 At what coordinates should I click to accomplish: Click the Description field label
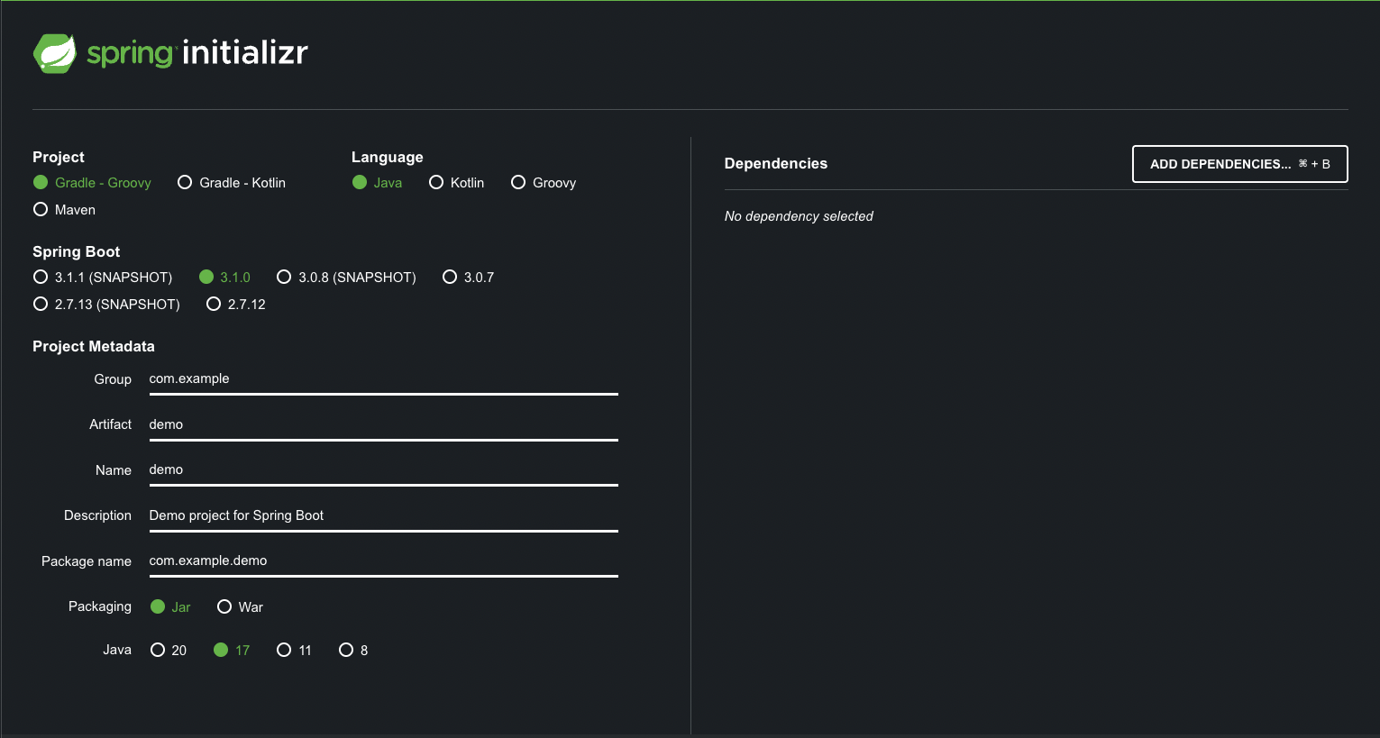pos(97,515)
